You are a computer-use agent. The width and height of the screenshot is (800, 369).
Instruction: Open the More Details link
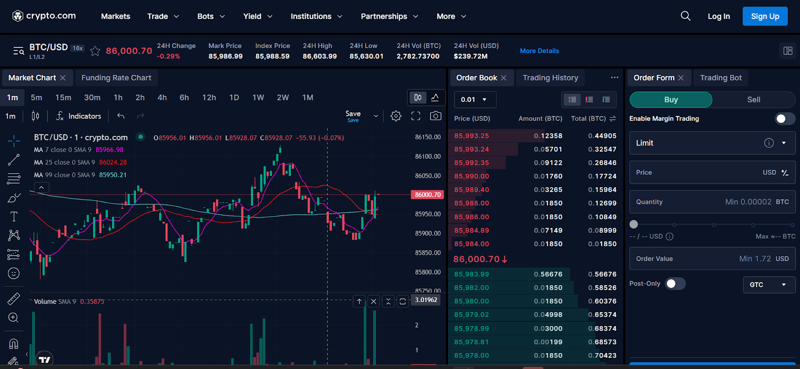click(539, 51)
